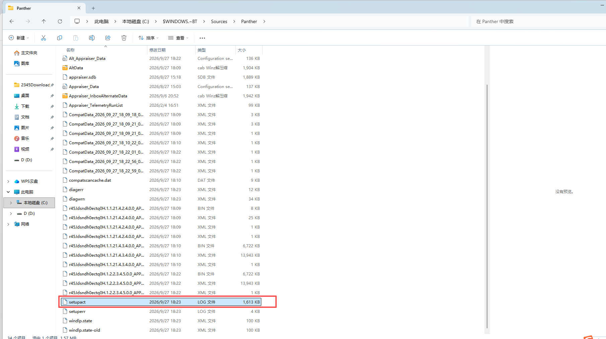Click the Rename icon in toolbar
Viewport: 606px width, 339px height.
coord(92,38)
